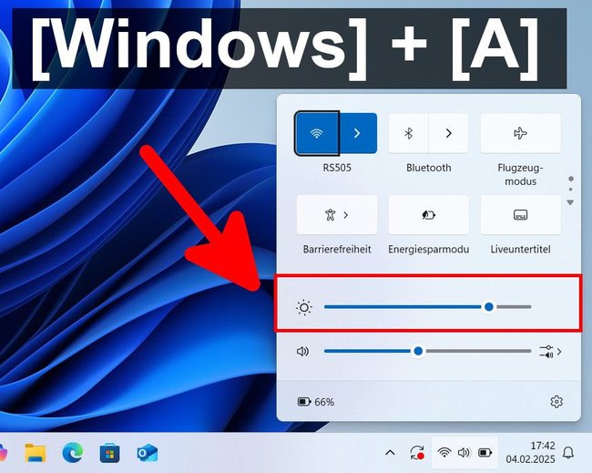The width and height of the screenshot is (592, 473).
Task: Open notifications via the bell icon
Action: (x=568, y=452)
